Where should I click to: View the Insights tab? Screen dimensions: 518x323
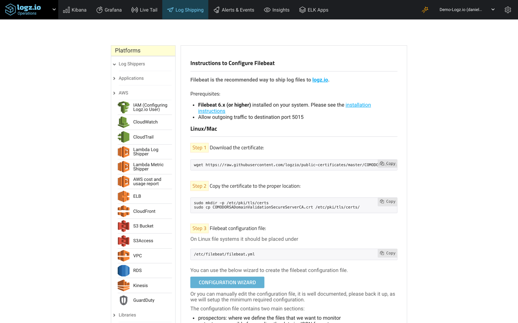[x=277, y=10]
